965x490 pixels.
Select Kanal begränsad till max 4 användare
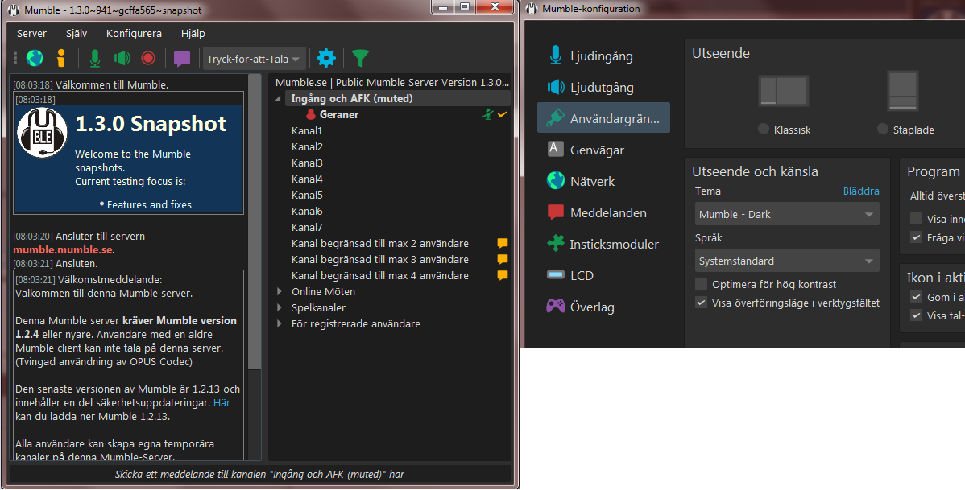pyautogui.click(x=379, y=275)
